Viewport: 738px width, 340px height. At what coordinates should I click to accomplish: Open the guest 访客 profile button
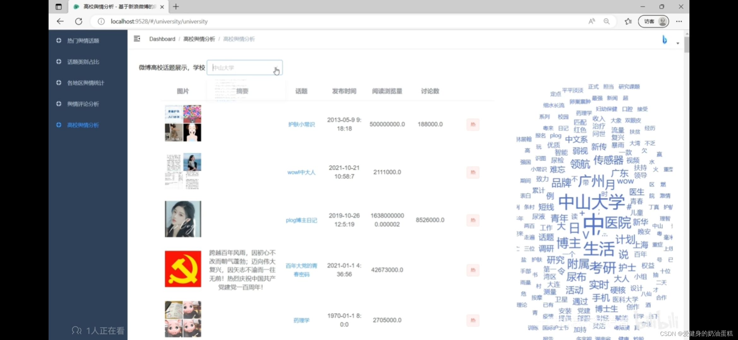coord(653,21)
